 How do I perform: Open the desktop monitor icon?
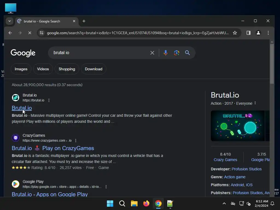point(11,8)
